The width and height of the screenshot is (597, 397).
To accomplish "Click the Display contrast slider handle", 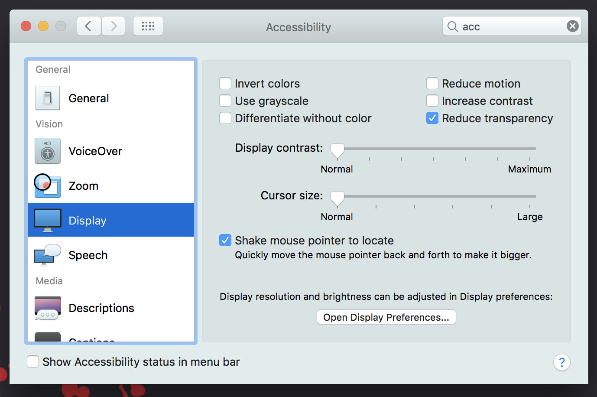I will pos(337,149).
